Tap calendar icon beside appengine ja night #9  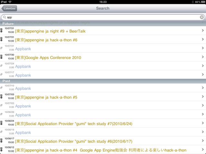(1, 30)
